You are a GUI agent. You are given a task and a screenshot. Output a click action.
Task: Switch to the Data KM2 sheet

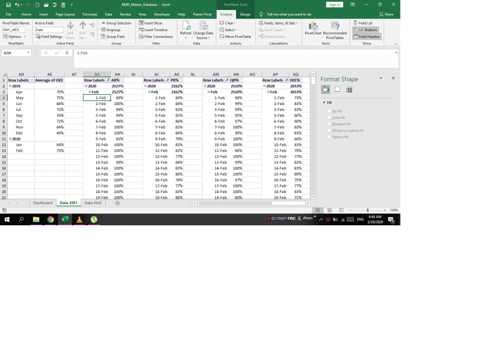[93, 203]
